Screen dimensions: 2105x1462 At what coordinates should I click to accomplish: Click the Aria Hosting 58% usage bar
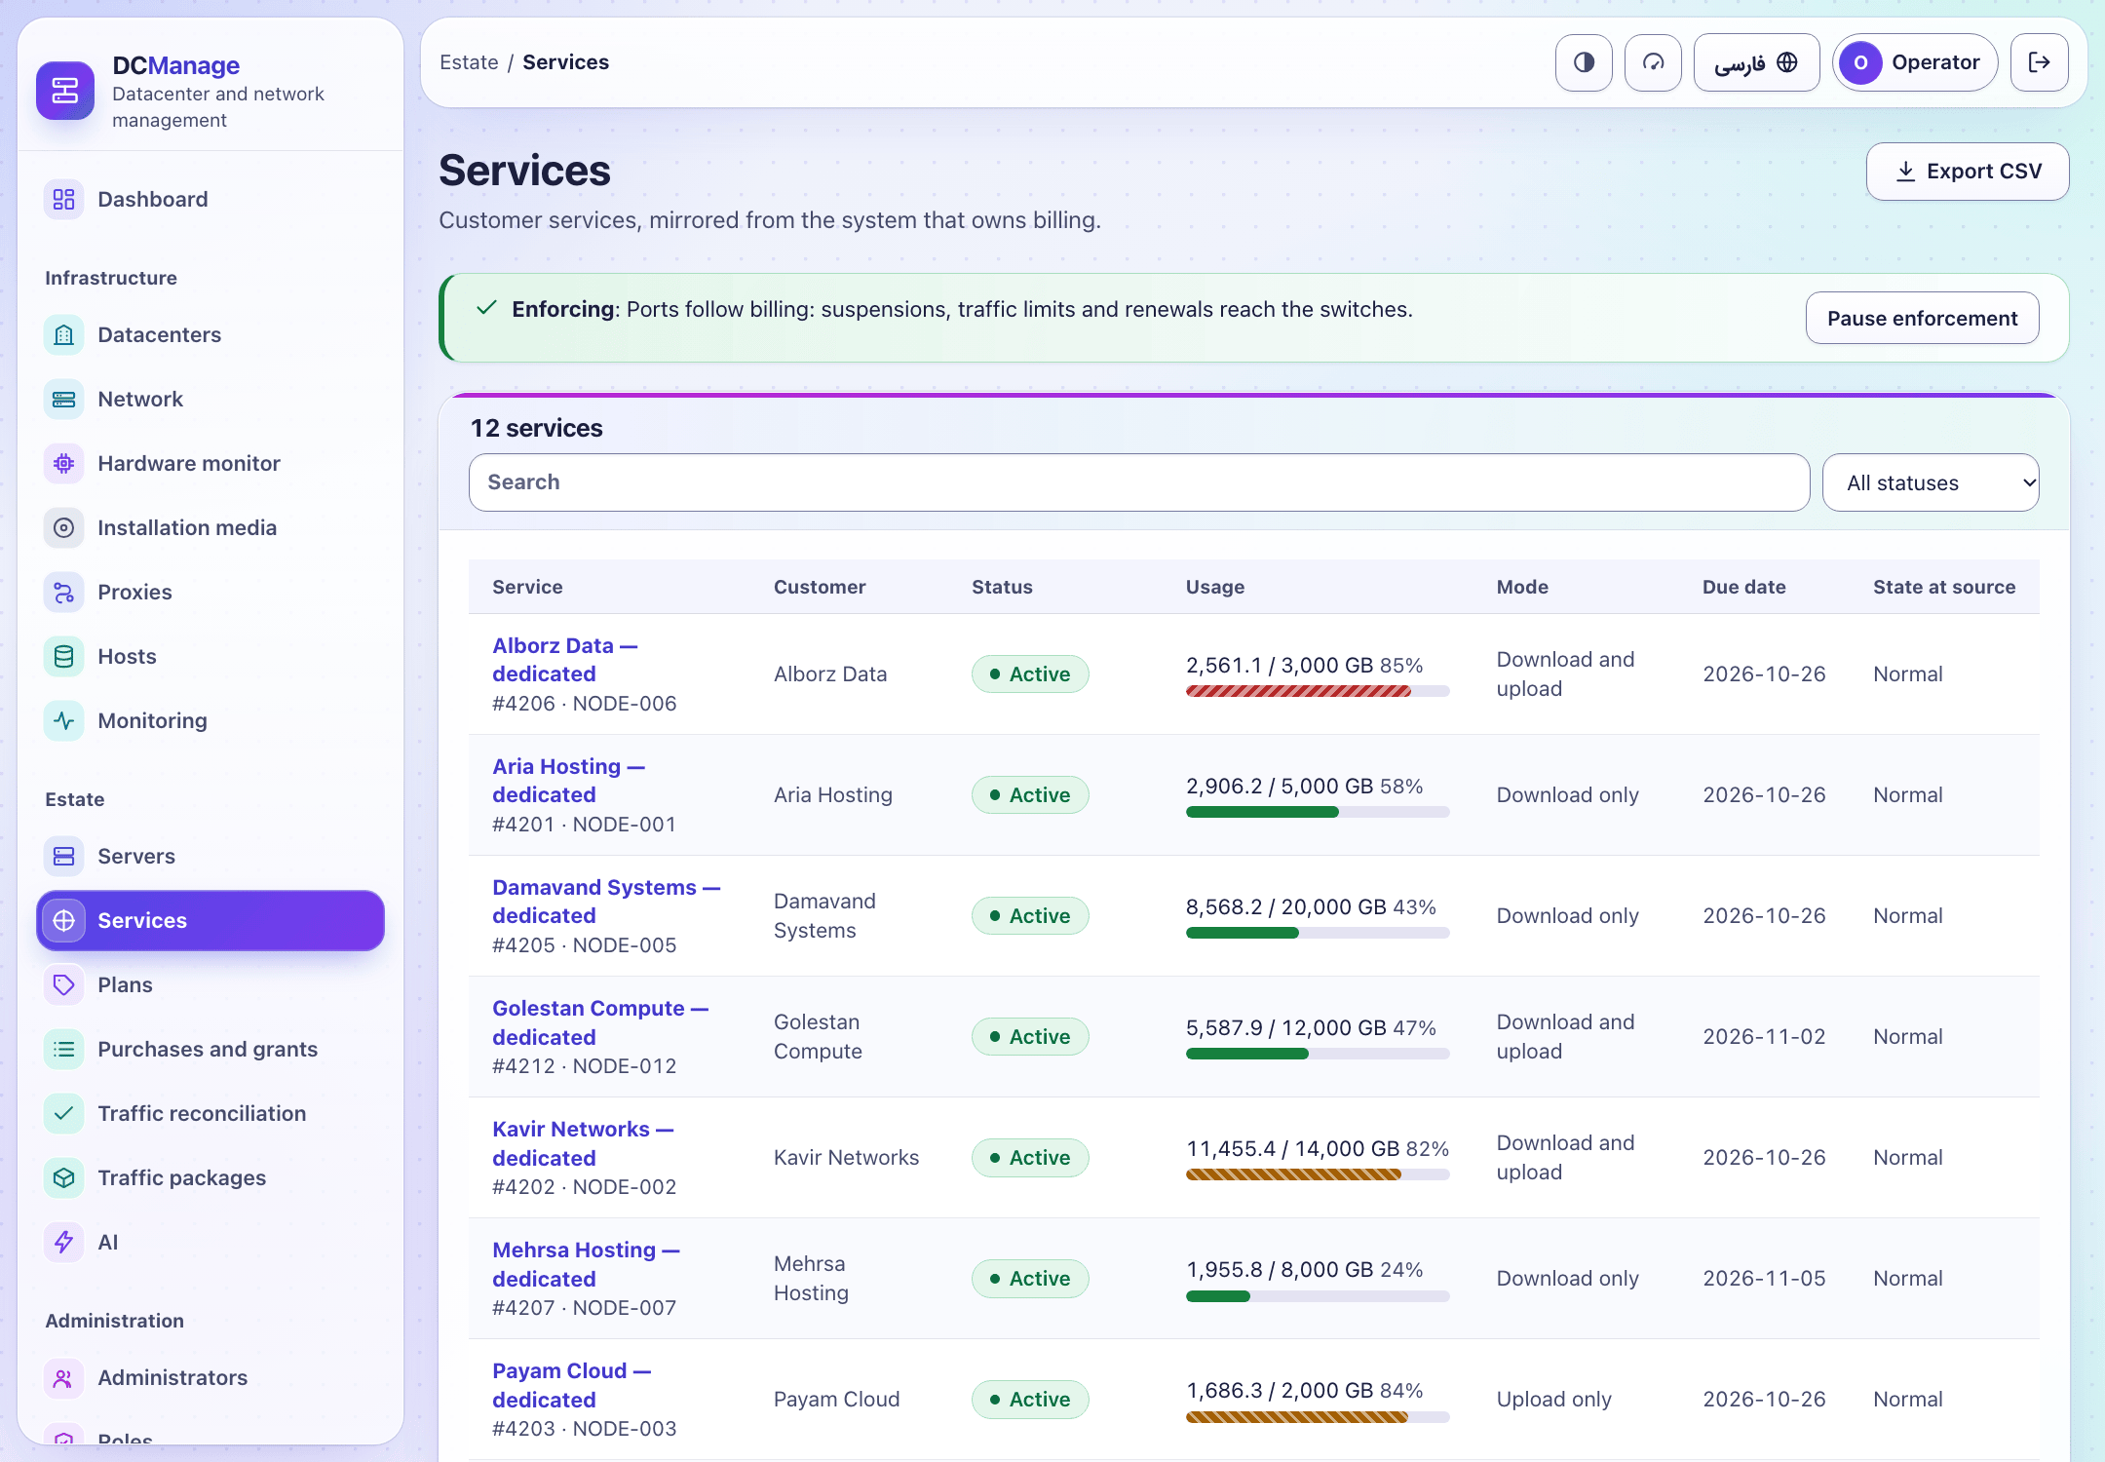tap(1318, 812)
